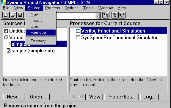Image resolution: width=171 pixels, height=108 pixels.
Task: Click the Open project folder icon
Action: click(x=13, y=15)
